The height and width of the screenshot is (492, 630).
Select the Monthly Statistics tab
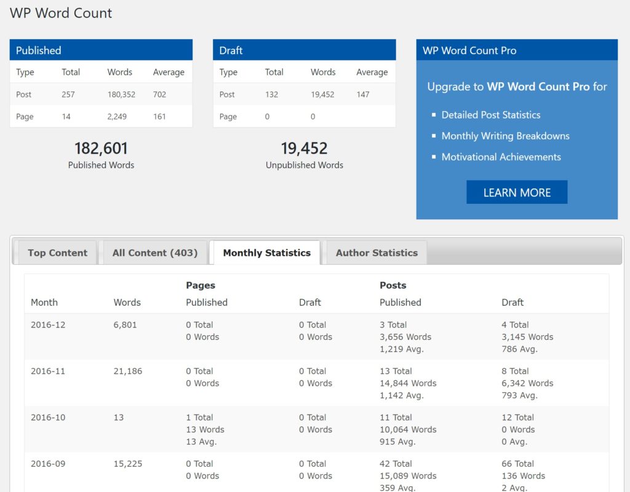pyautogui.click(x=266, y=252)
